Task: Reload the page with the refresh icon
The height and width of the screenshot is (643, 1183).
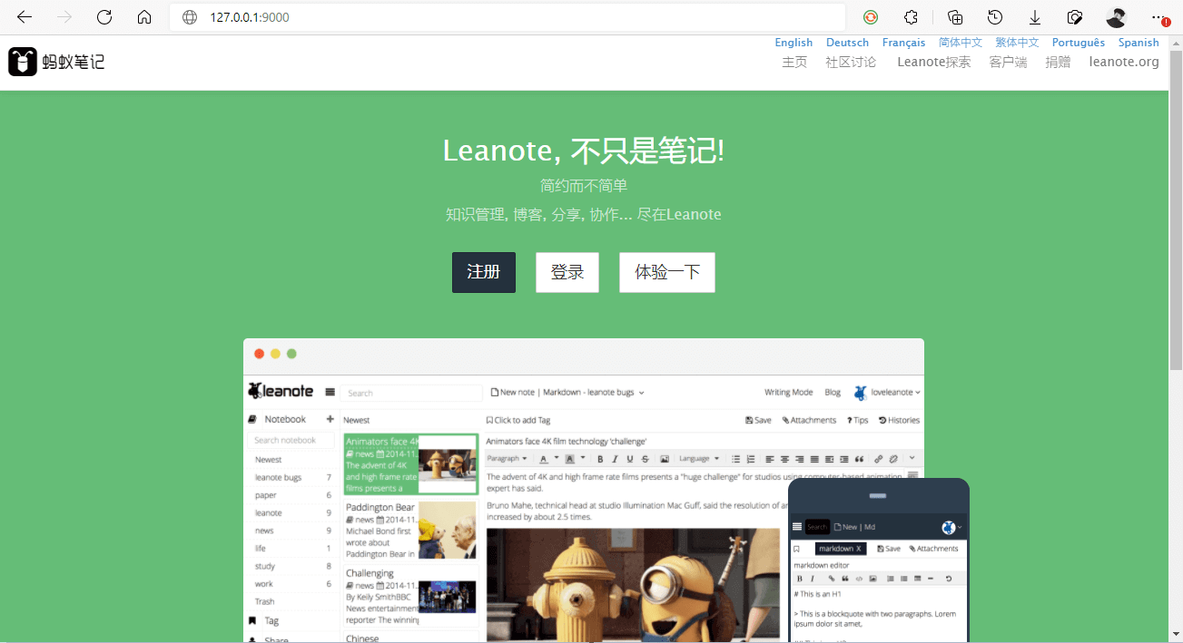Action: pos(104,17)
